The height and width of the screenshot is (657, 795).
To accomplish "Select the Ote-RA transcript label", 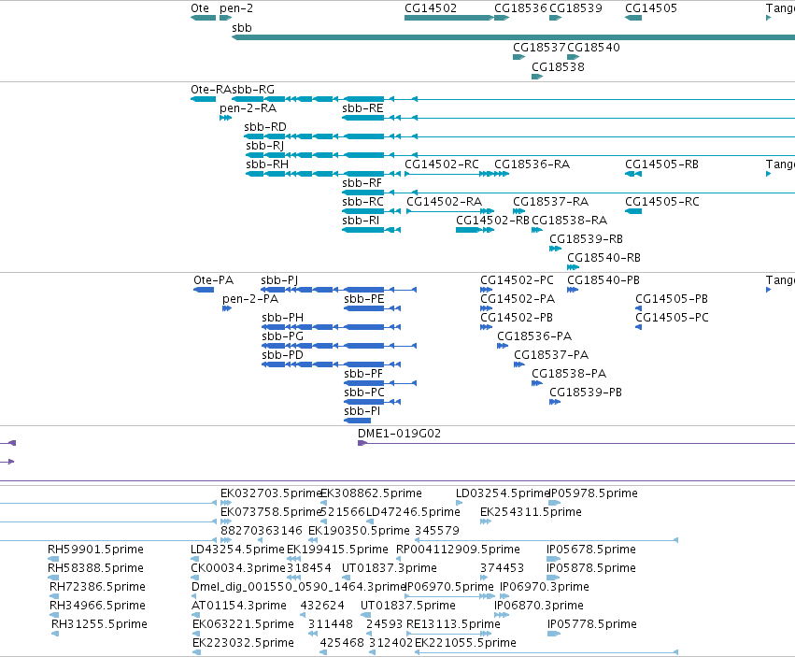I will click(x=211, y=90).
